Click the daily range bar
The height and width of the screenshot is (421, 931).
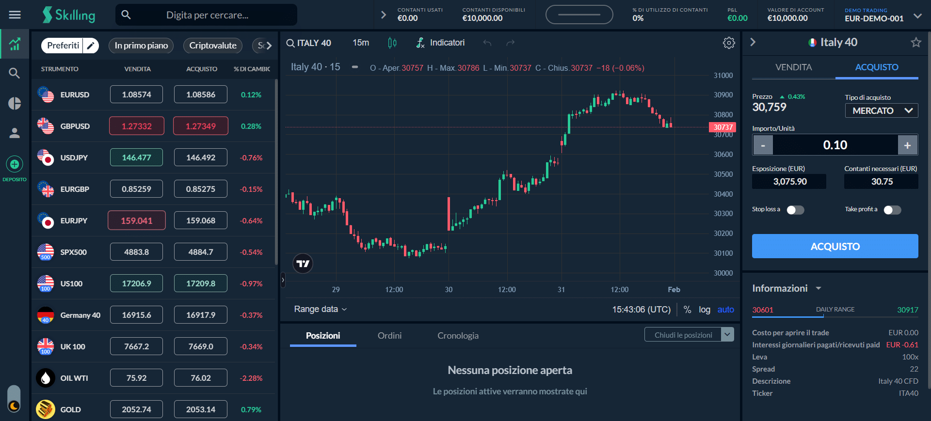pos(835,316)
